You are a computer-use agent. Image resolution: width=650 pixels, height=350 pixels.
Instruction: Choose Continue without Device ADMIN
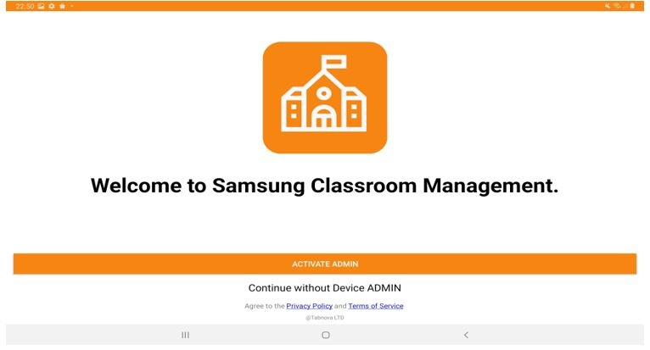coord(325,288)
